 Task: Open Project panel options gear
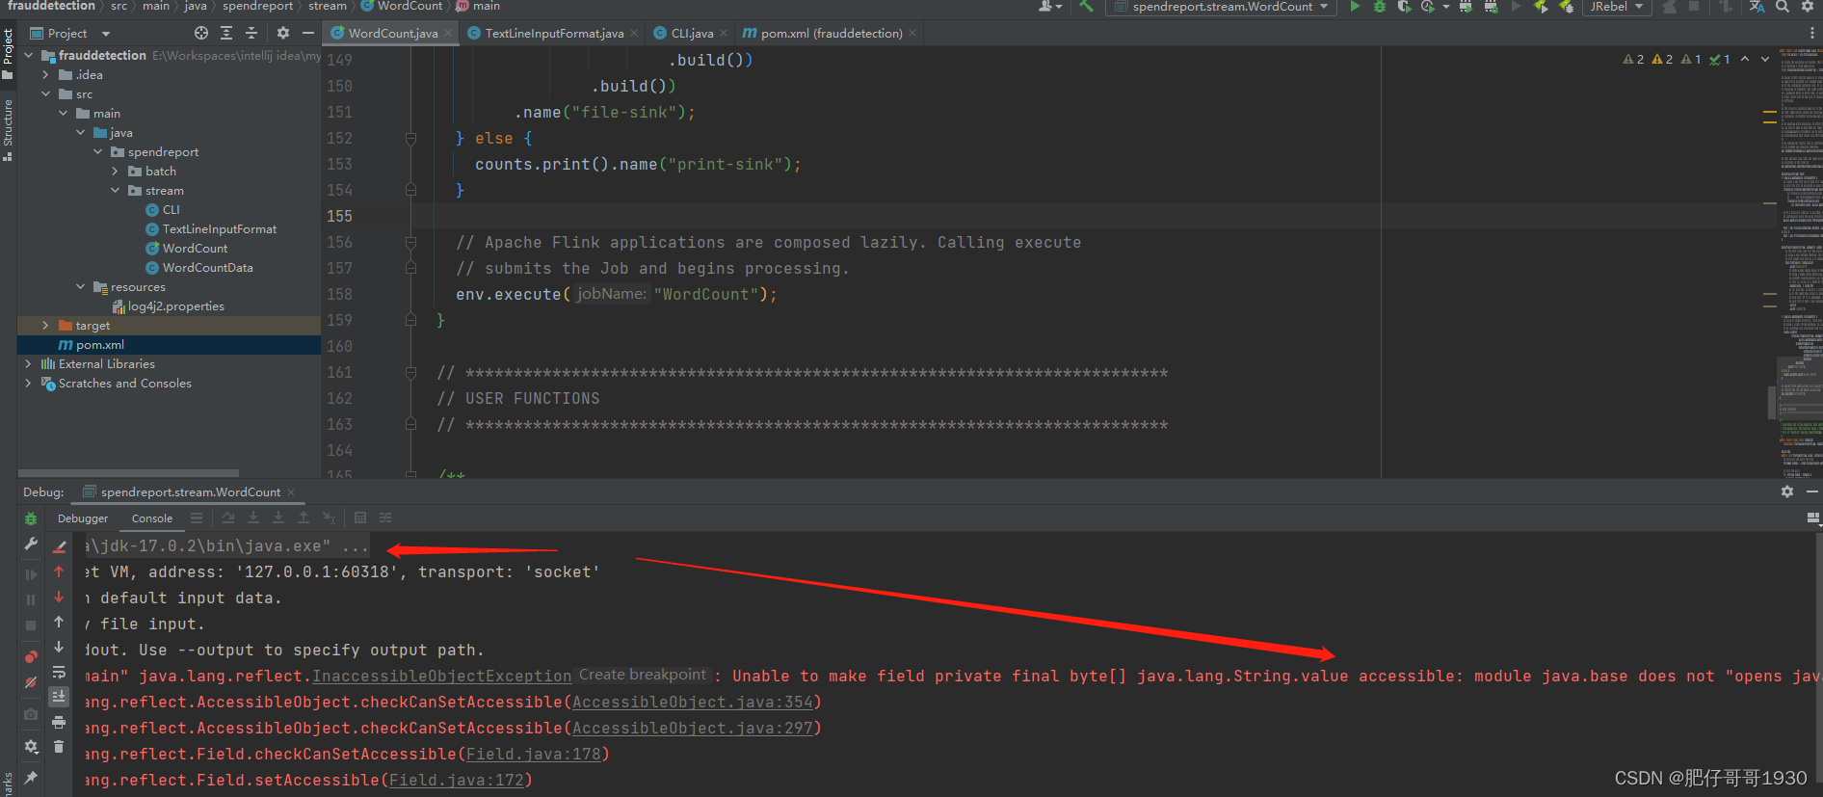pos(283,33)
